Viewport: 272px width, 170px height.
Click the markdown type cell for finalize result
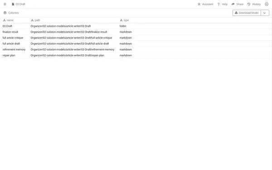coord(126,32)
